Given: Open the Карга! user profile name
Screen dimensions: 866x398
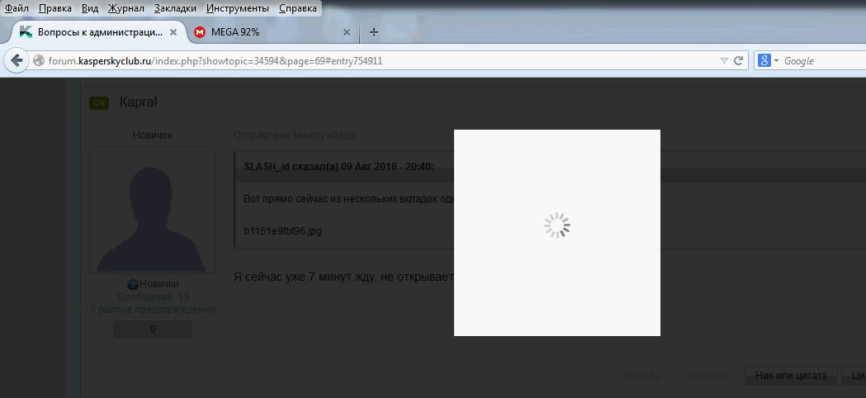Looking at the screenshot, I should tap(139, 103).
